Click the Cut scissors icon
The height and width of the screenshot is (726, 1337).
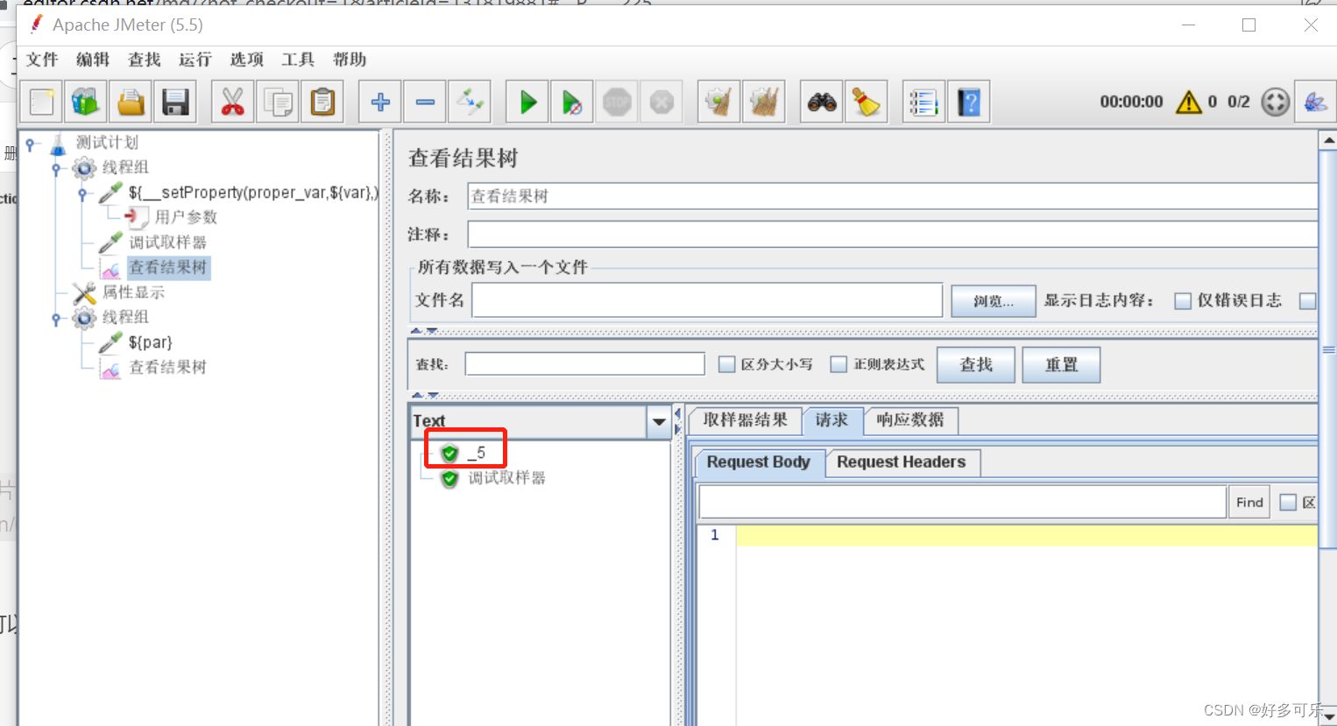pyautogui.click(x=232, y=102)
